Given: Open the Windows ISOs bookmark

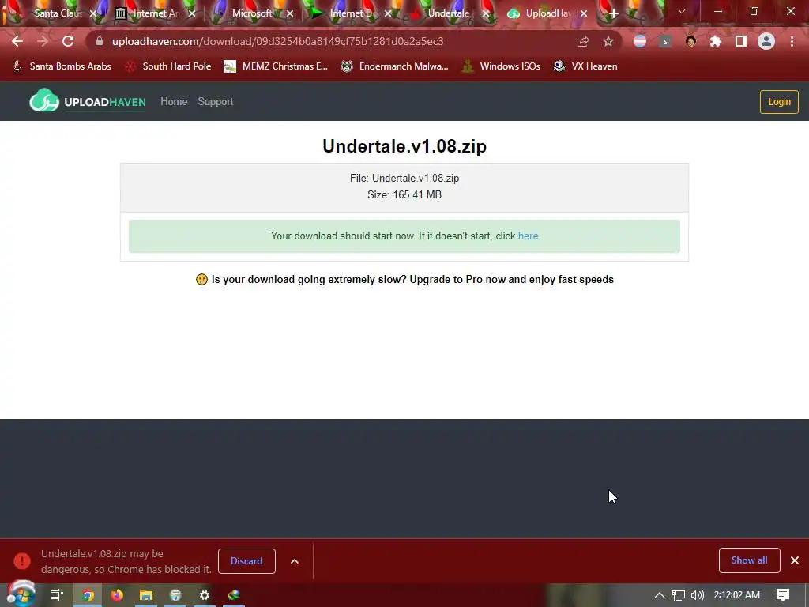Looking at the screenshot, I should coord(501,66).
